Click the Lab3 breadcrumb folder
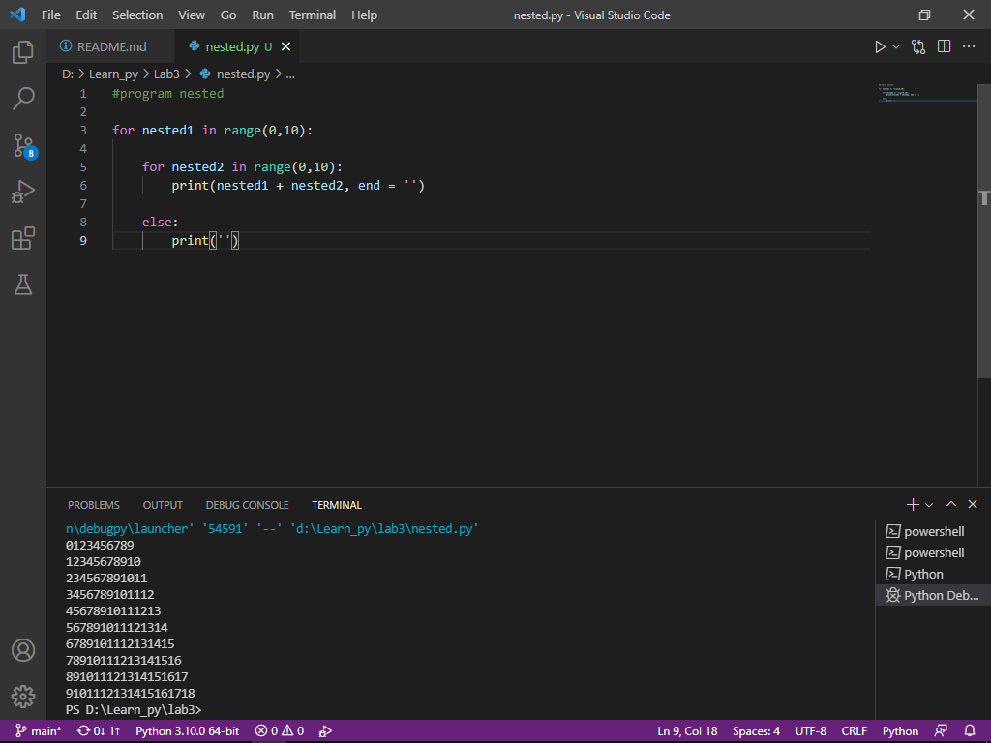Image resolution: width=991 pixels, height=743 pixels. [166, 74]
